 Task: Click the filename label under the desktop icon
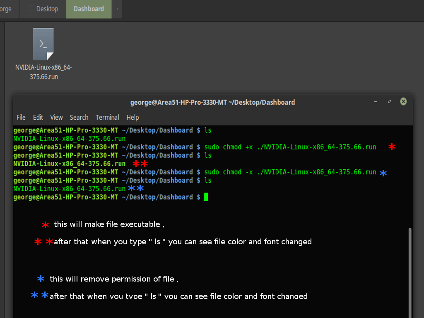[x=44, y=72]
